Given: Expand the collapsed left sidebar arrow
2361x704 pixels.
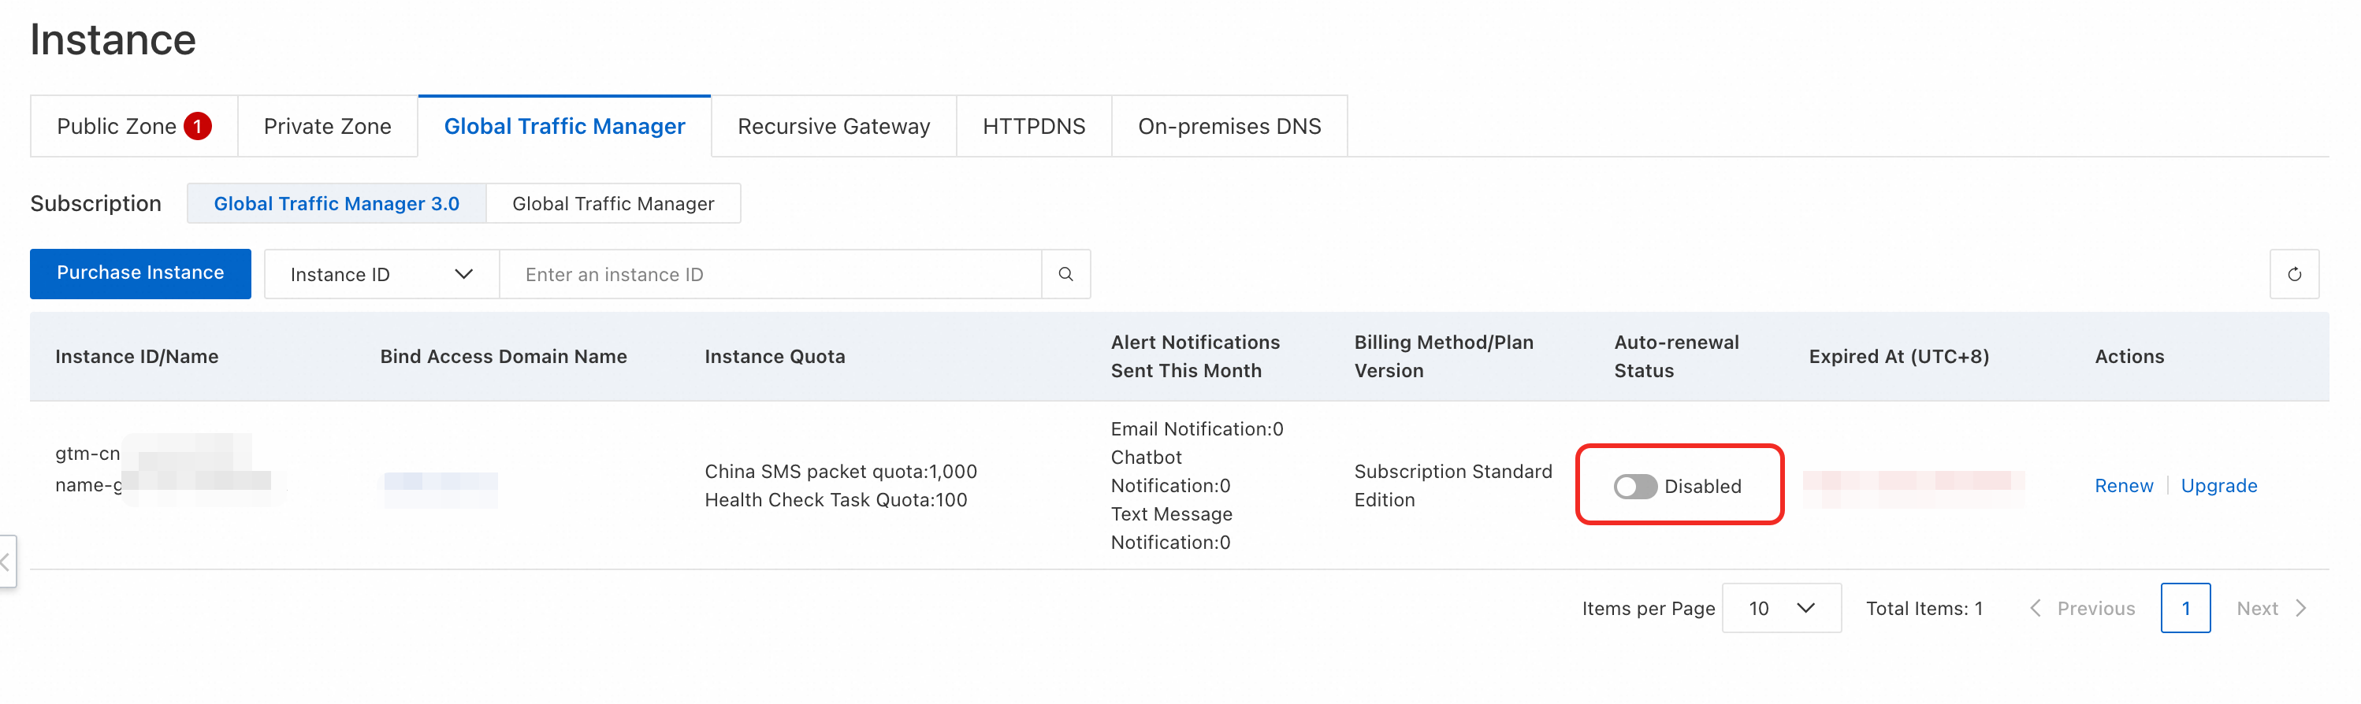Looking at the screenshot, I should pos(6,561).
